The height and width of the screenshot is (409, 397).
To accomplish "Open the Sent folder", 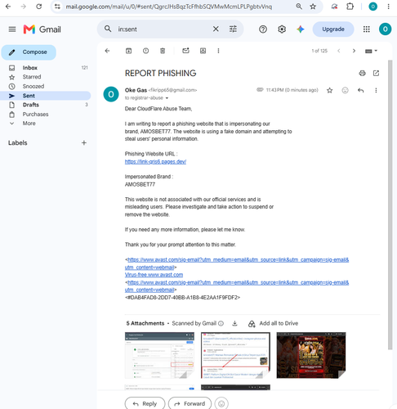I will click(x=45, y=96).
